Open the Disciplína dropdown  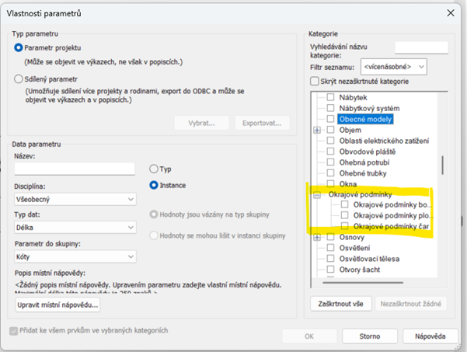click(x=75, y=199)
